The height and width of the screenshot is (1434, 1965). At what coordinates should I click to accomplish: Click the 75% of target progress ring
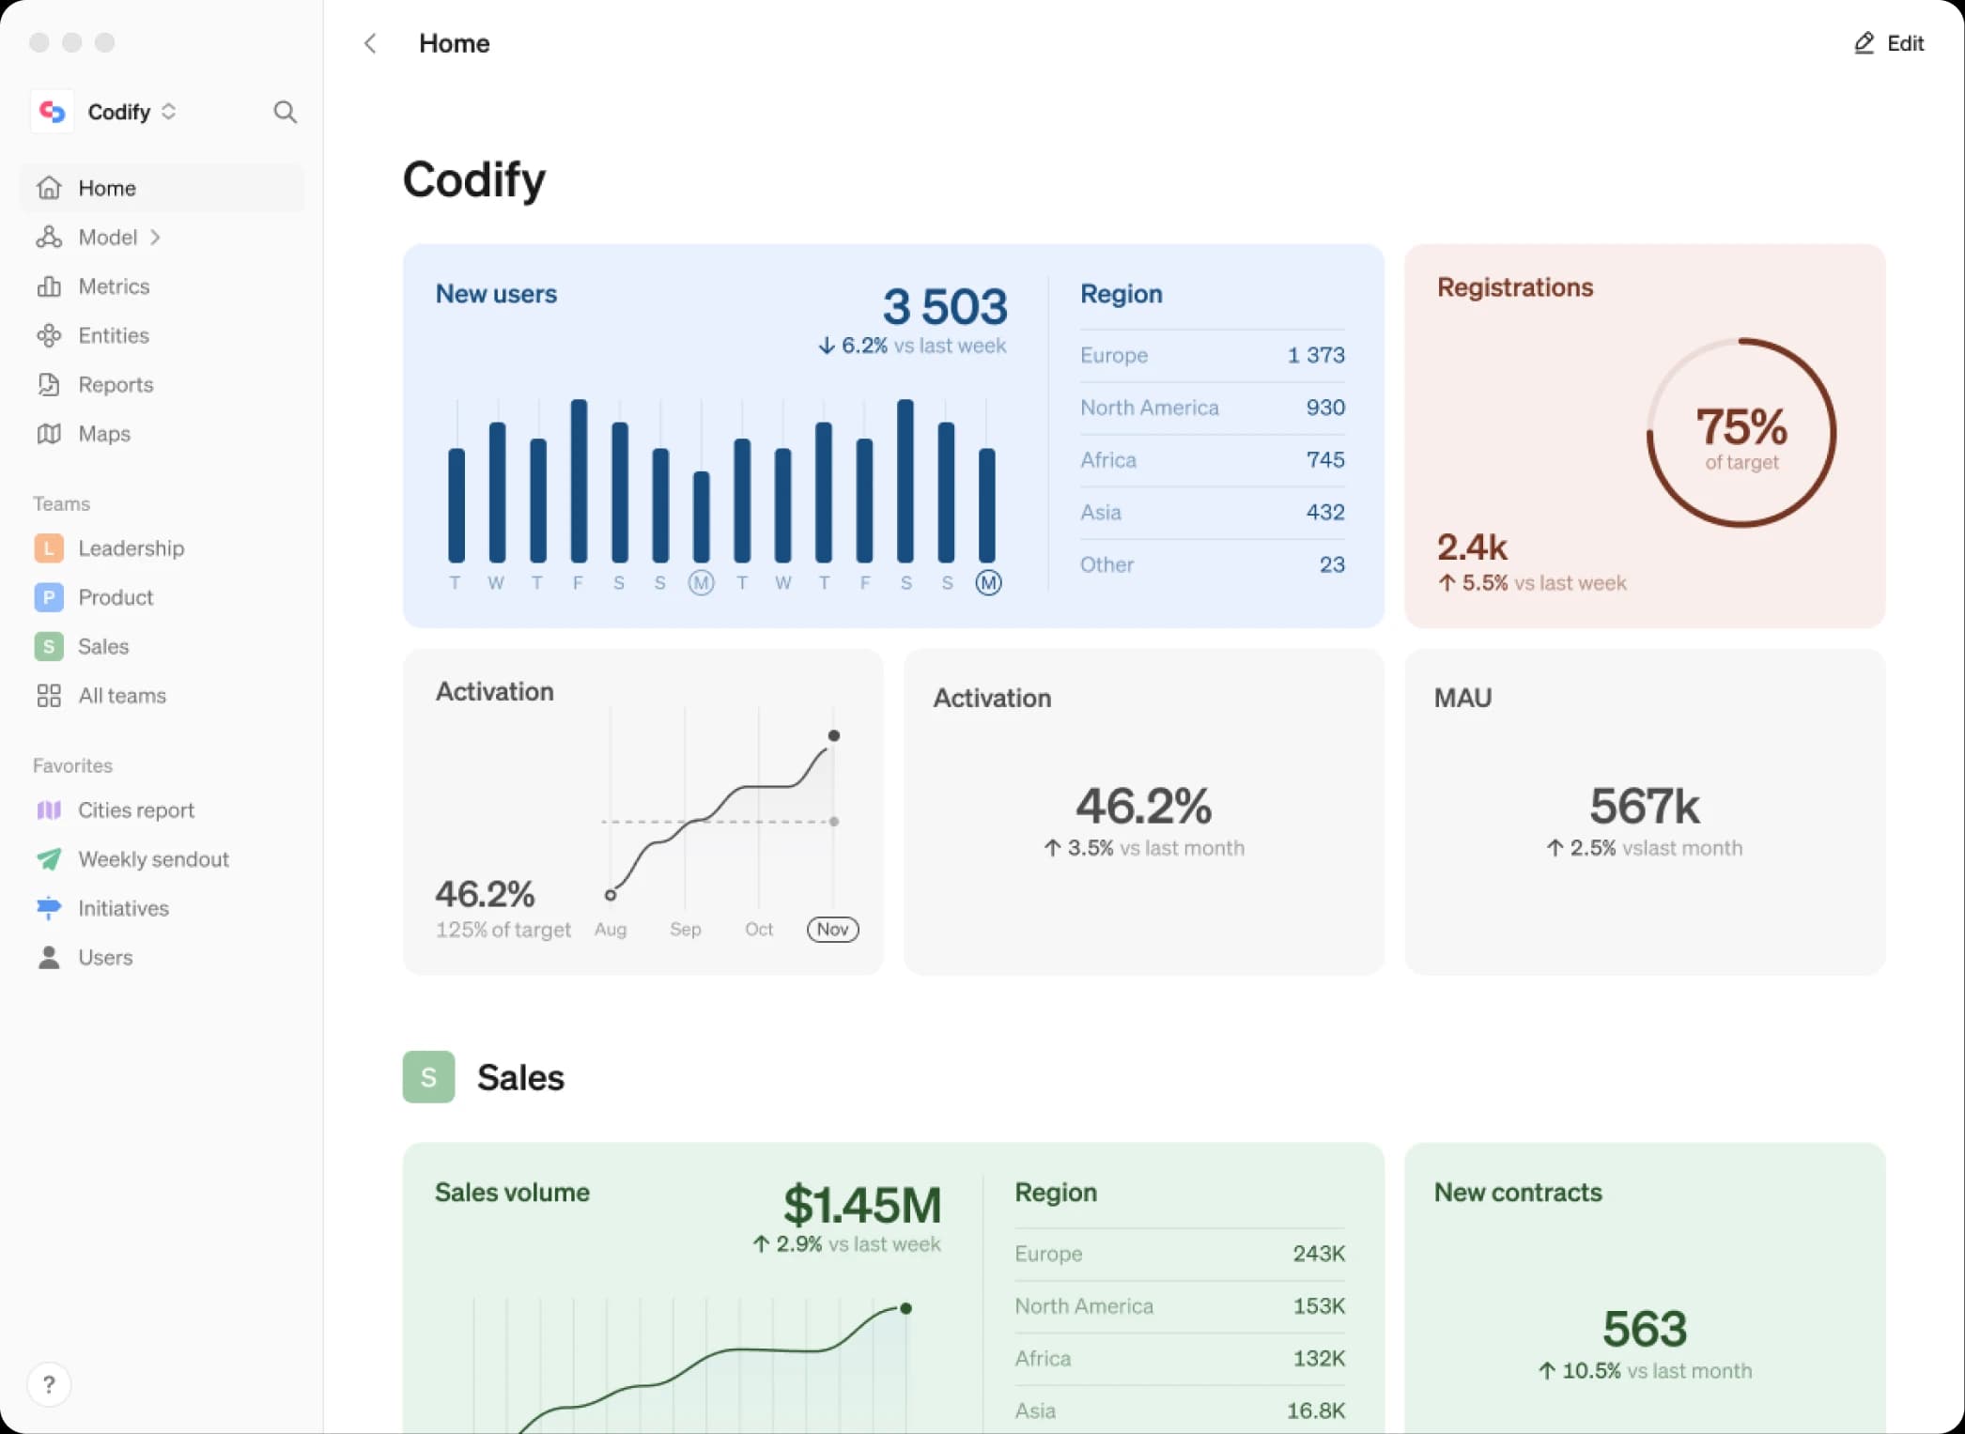point(1741,433)
